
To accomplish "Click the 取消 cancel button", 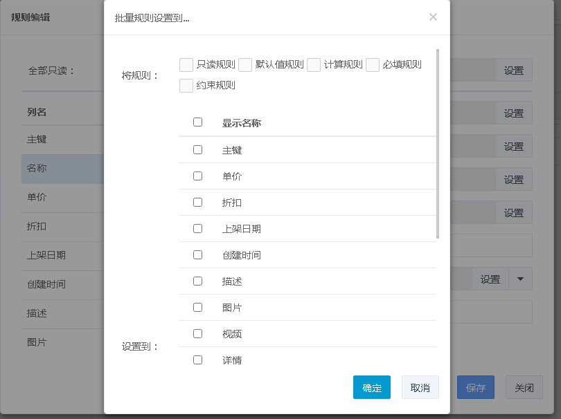I will coord(420,388).
